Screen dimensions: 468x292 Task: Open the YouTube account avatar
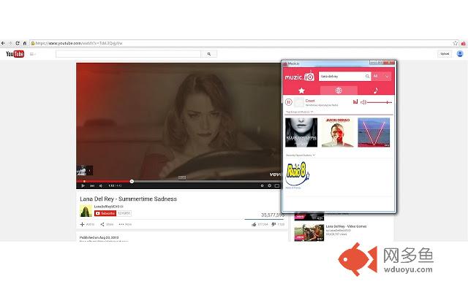[x=460, y=53]
